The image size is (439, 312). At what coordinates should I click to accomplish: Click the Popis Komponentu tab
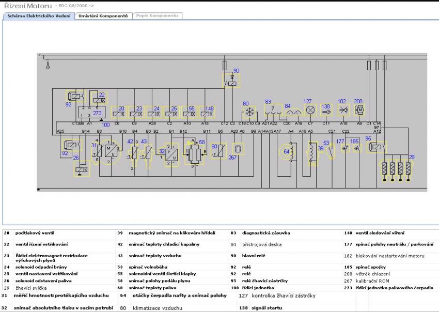pyautogui.click(x=157, y=16)
